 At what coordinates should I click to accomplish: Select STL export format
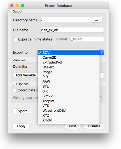(69, 86)
